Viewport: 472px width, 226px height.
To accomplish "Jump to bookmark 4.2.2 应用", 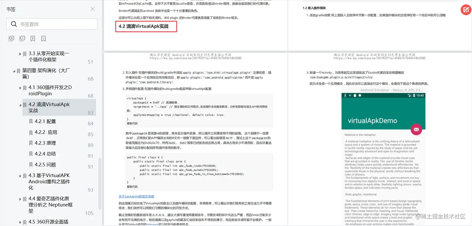I will click(46, 132).
